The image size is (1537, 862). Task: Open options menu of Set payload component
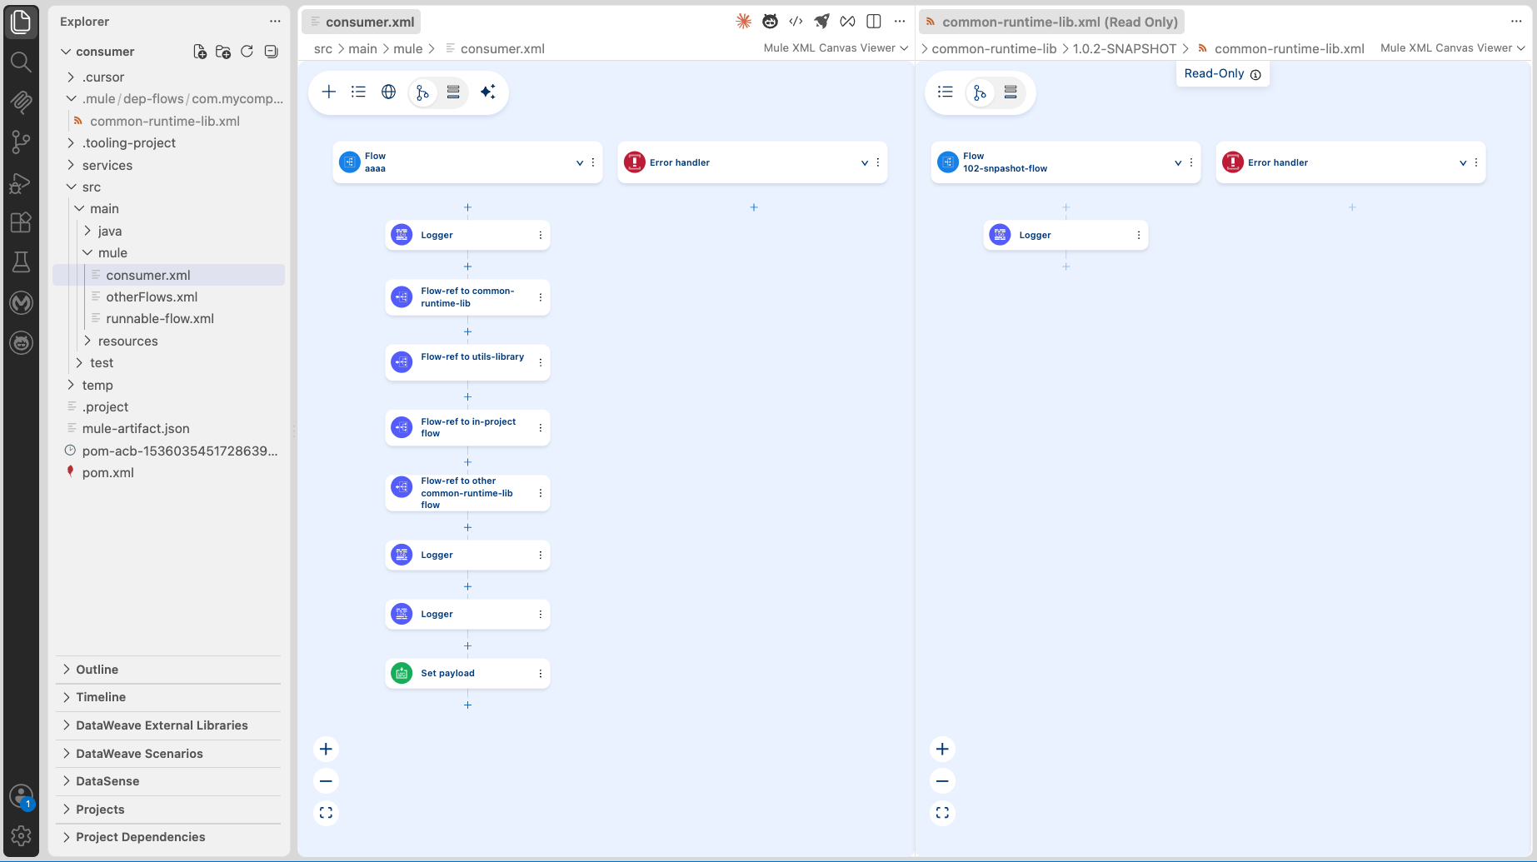[x=541, y=674]
